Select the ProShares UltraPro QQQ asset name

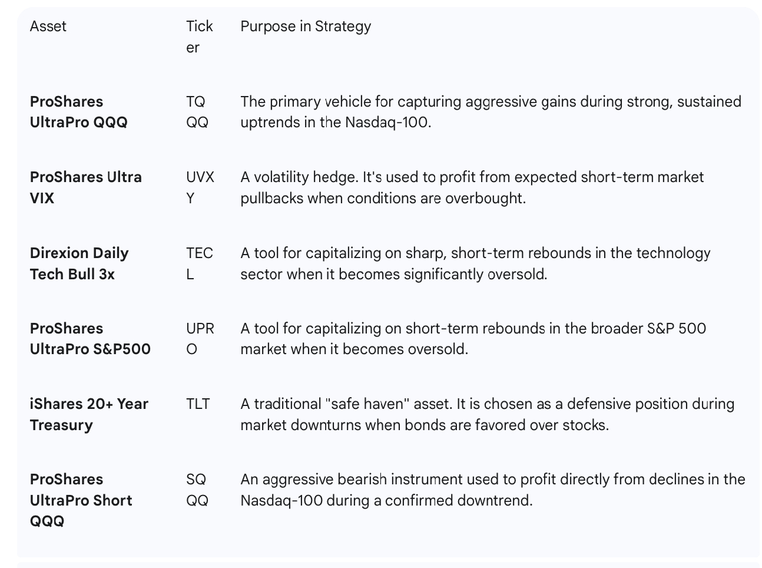tap(78, 112)
